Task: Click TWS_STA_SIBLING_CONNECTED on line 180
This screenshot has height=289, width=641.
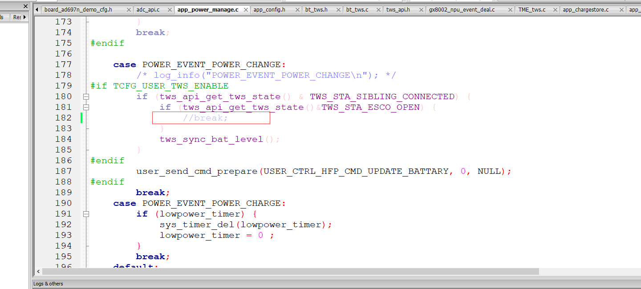Action: pyautogui.click(x=382, y=96)
